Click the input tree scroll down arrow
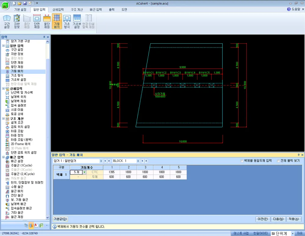 point(48,217)
